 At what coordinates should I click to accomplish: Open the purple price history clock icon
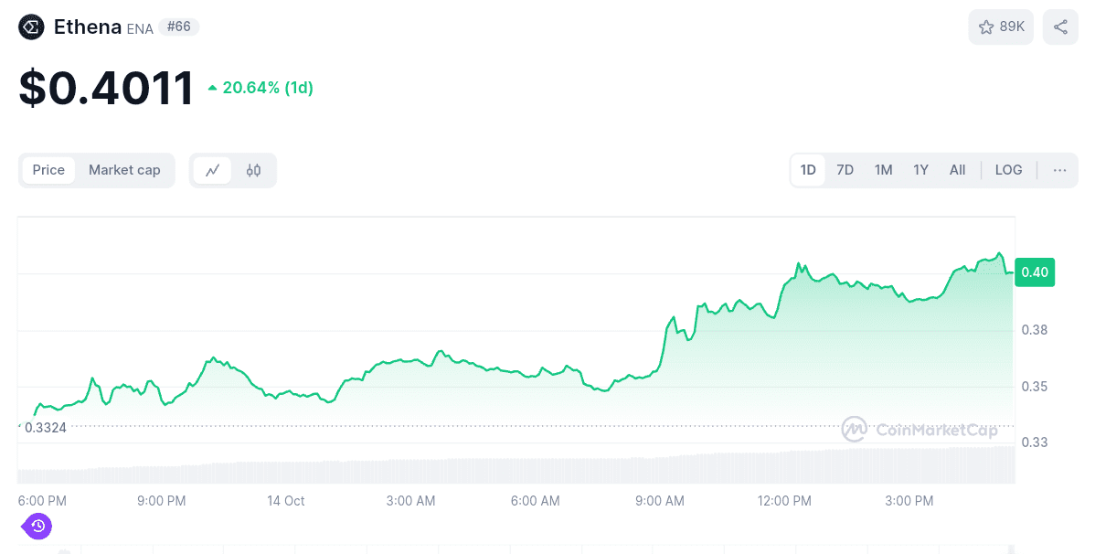[x=37, y=527]
